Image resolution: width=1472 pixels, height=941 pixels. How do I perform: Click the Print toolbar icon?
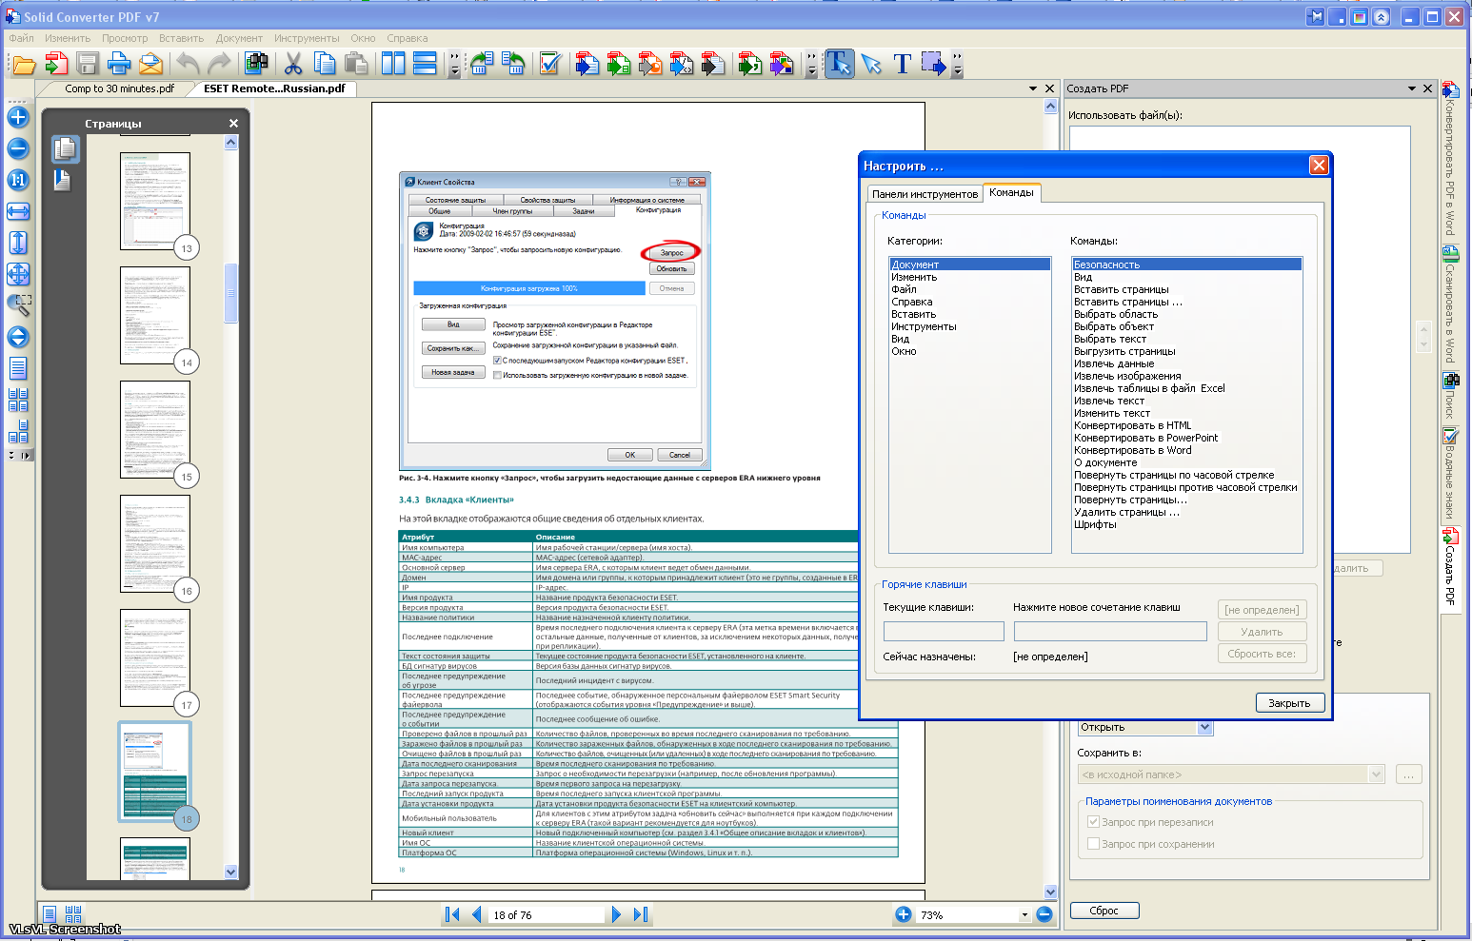[119, 64]
